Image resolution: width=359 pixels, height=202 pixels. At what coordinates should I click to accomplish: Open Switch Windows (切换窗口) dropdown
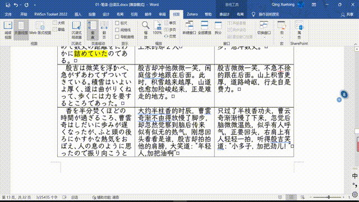pos(264,29)
